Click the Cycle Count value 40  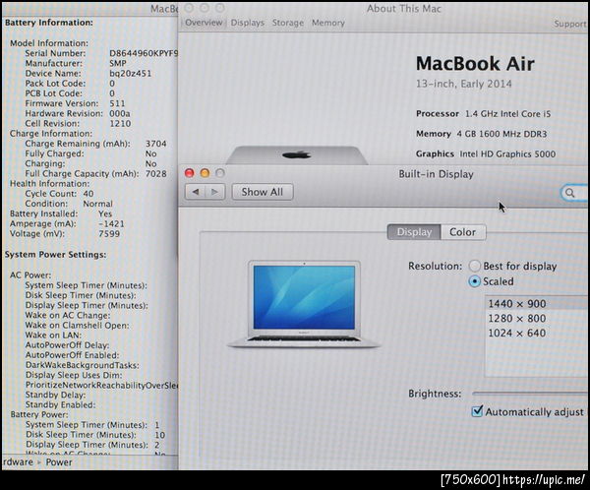tap(88, 194)
